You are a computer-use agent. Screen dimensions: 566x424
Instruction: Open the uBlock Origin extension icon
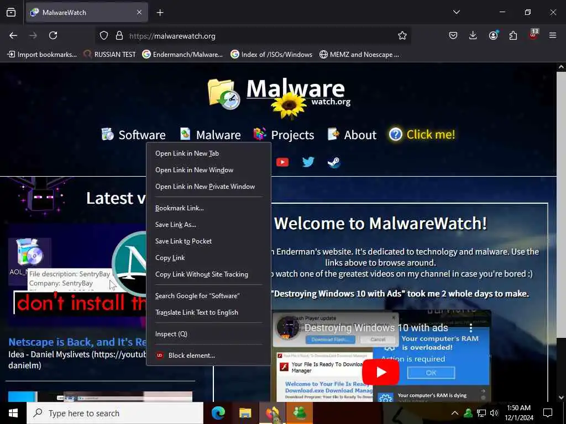tap(533, 35)
